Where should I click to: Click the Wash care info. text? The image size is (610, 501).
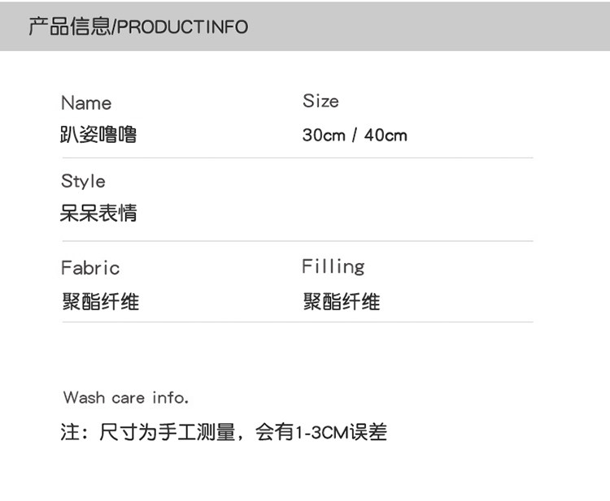[126, 398]
